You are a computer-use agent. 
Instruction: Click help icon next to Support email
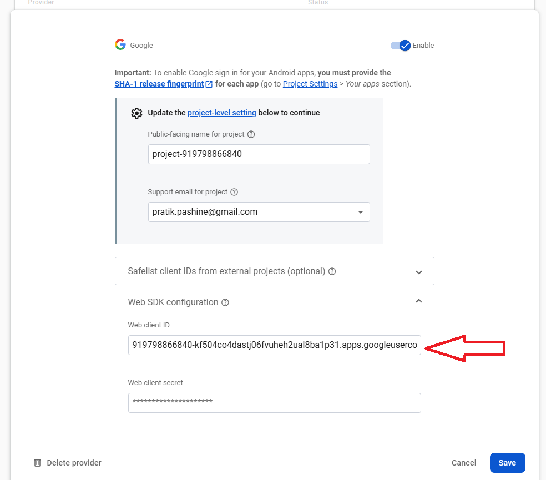pos(234,192)
